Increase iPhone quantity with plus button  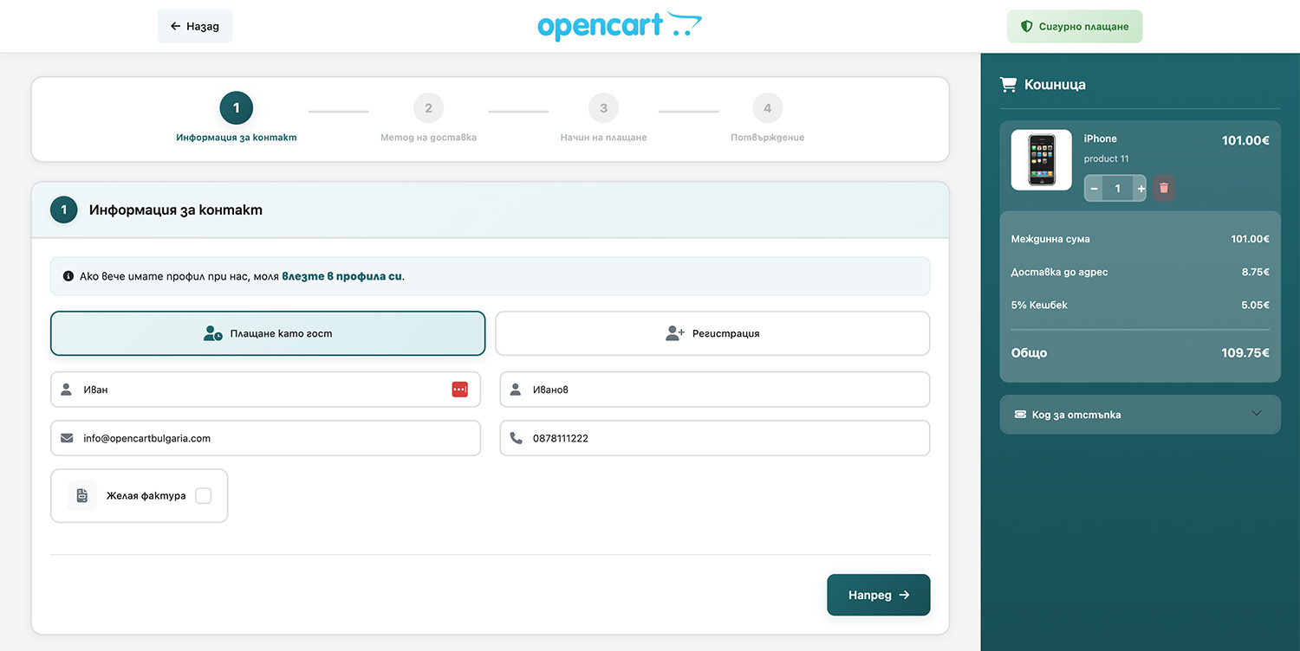[1141, 189]
